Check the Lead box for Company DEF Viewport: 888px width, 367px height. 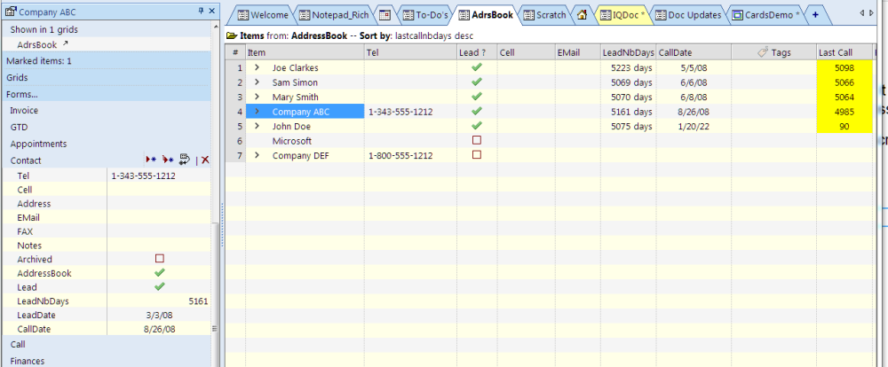tap(476, 155)
